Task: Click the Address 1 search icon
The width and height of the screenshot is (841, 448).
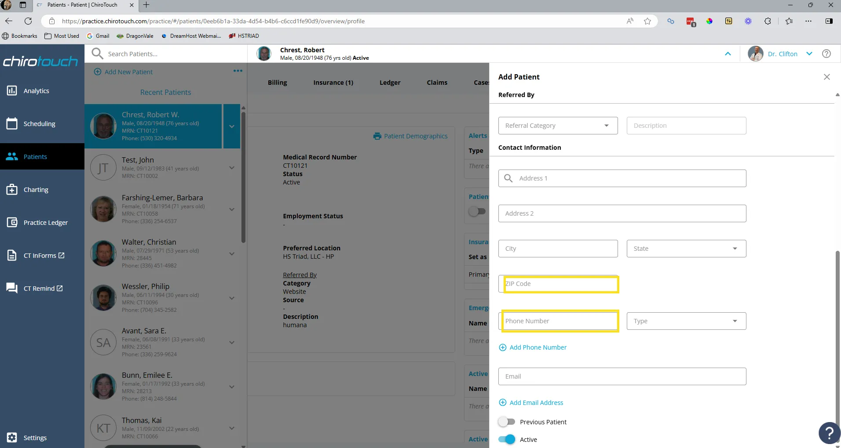Action: click(508, 178)
